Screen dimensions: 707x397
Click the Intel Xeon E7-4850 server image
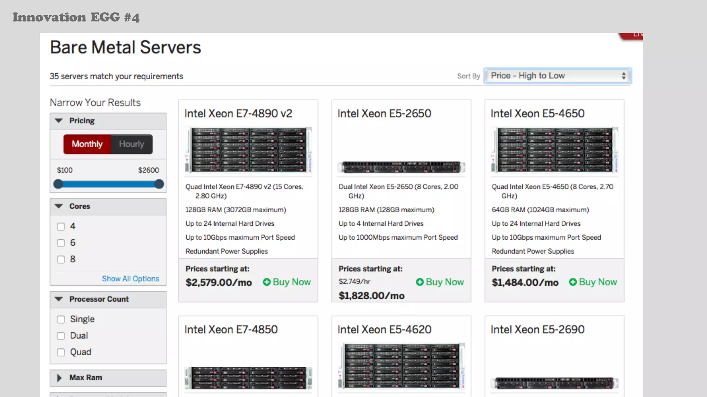pos(248,378)
